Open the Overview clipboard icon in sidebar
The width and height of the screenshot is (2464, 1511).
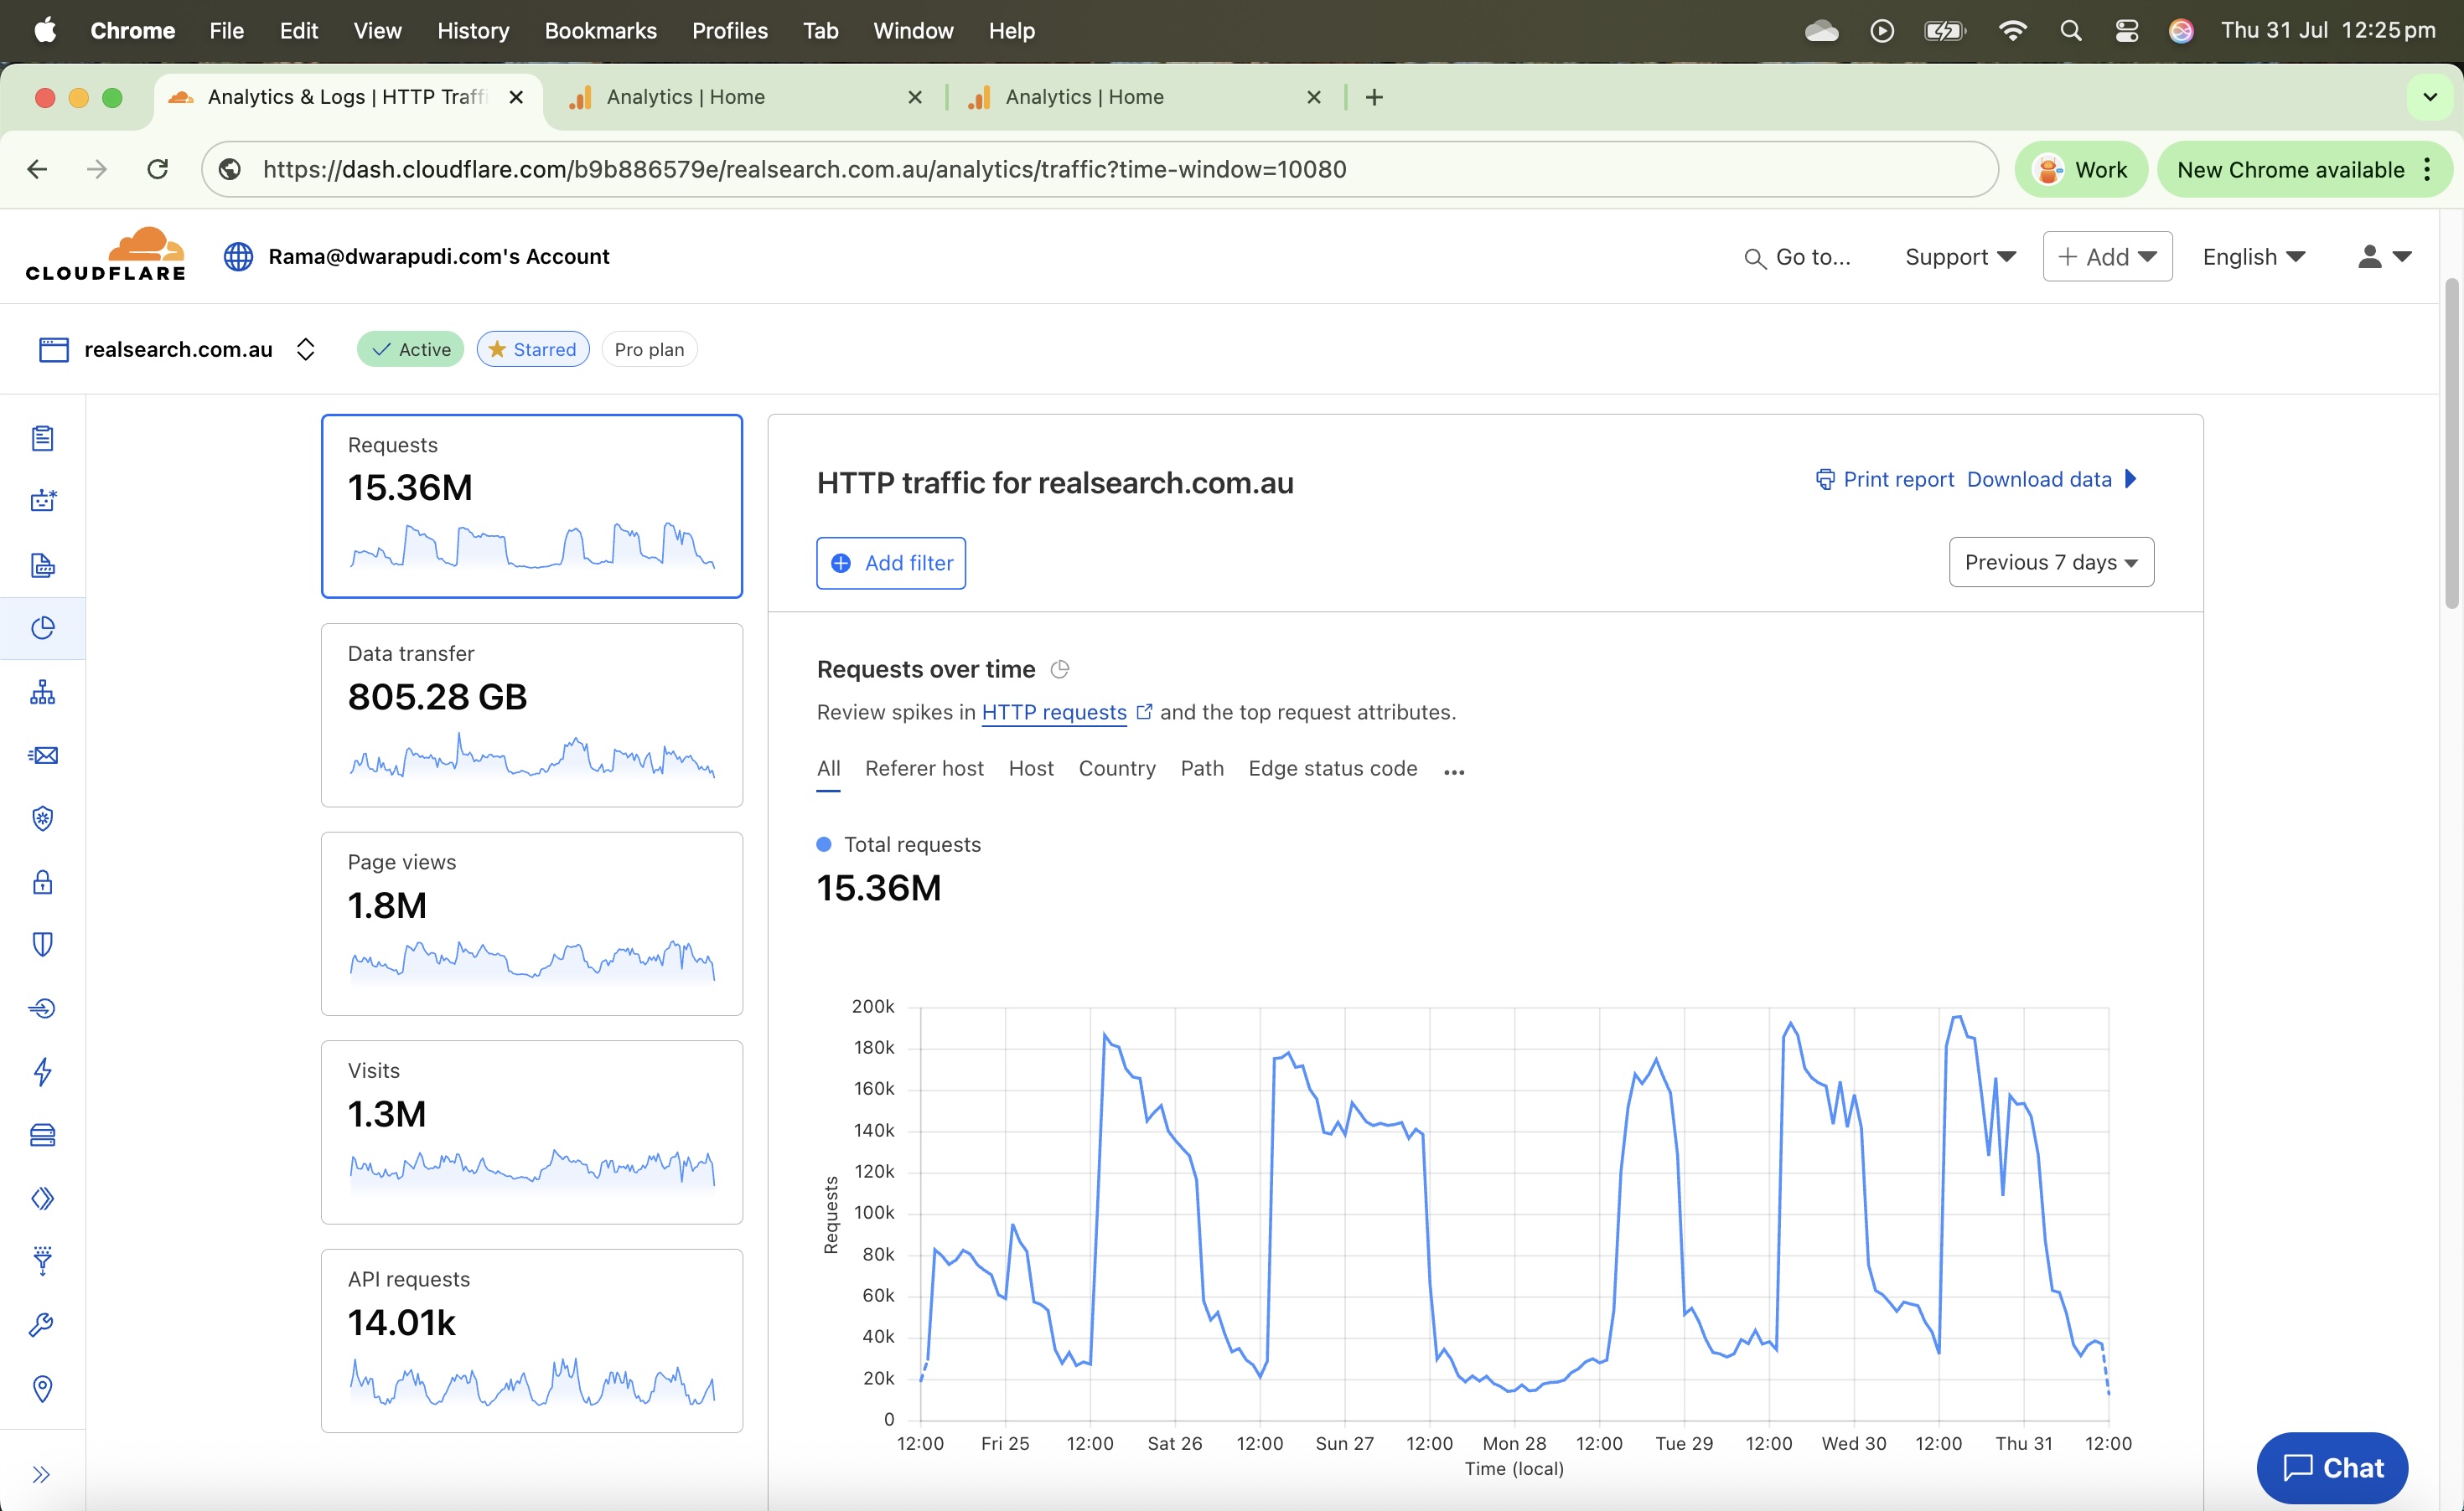(x=42, y=438)
